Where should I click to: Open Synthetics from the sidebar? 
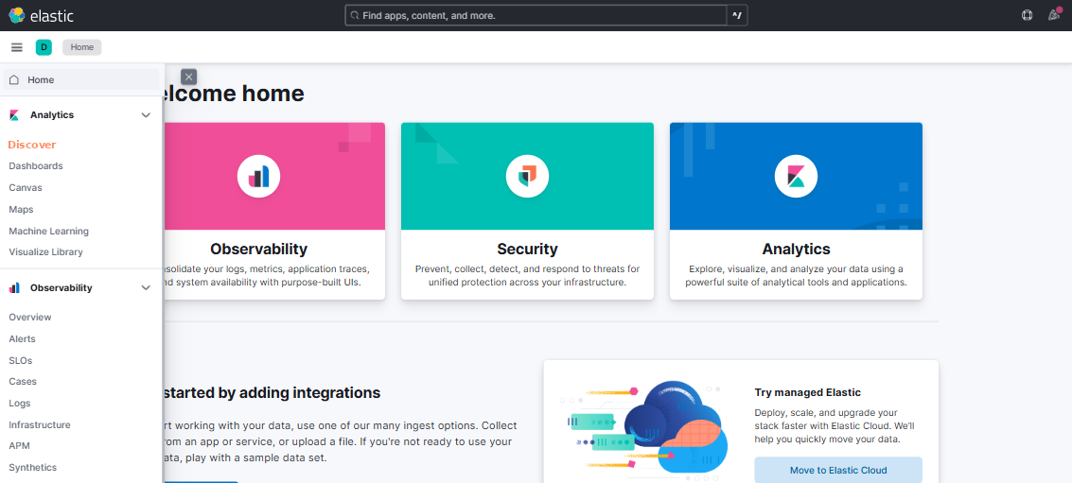(x=33, y=467)
